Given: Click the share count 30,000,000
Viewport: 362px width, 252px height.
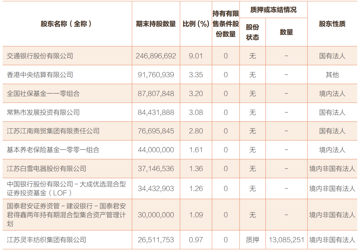Looking at the screenshot, I should [x=156, y=215].
